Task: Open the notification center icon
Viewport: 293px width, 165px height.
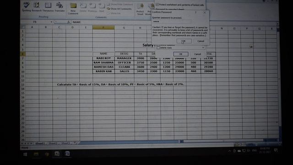Action: 276,150
